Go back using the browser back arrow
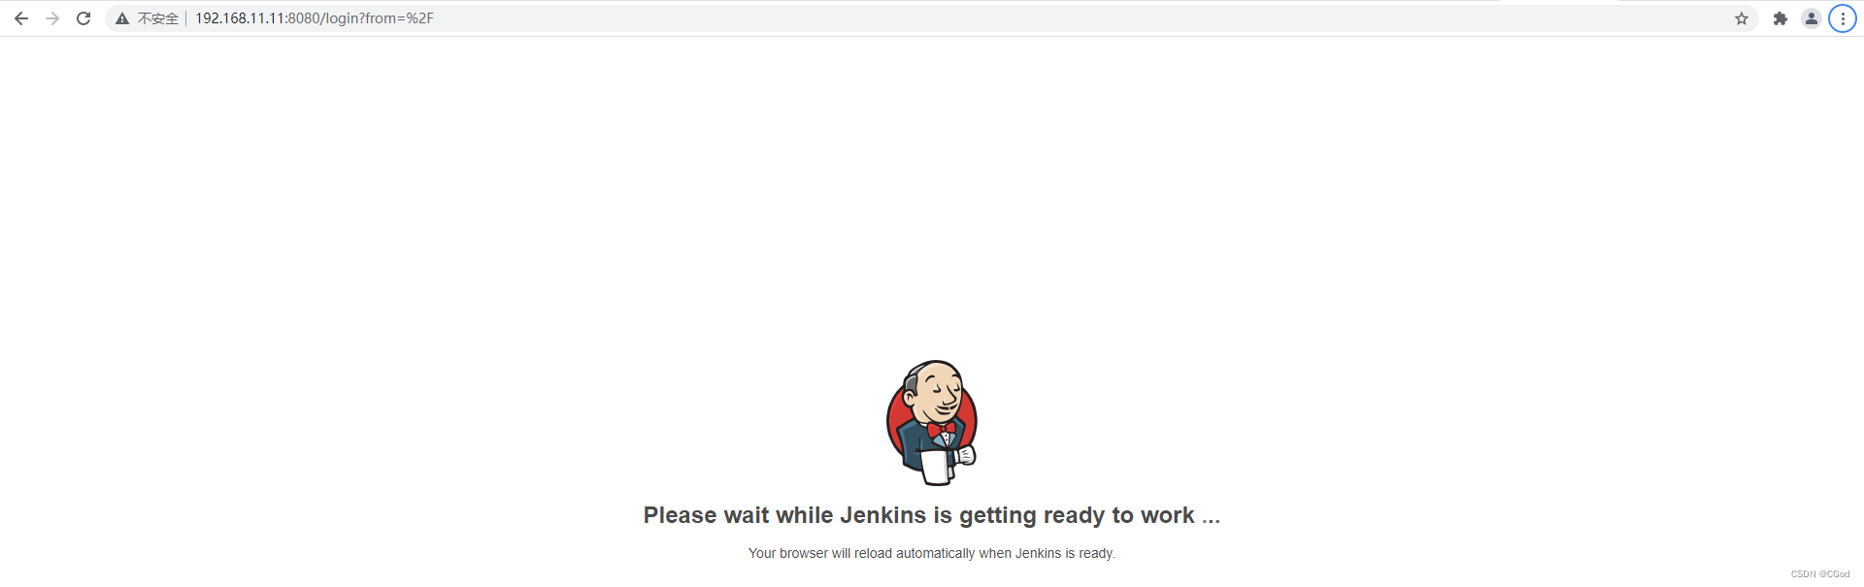Viewport: 1864px width, 587px height. (21, 18)
